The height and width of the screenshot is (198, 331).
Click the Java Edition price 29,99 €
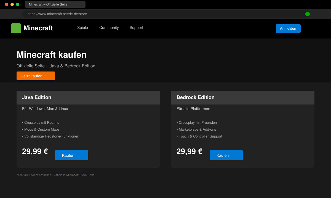tap(35, 152)
